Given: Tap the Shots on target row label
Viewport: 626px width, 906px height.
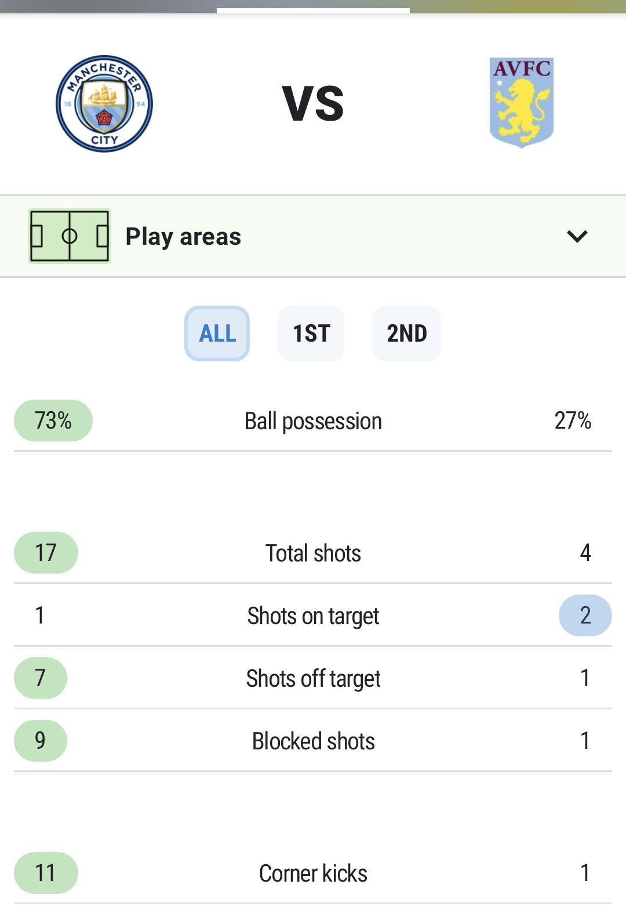Looking at the screenshot, I should (x=313, y=616).
